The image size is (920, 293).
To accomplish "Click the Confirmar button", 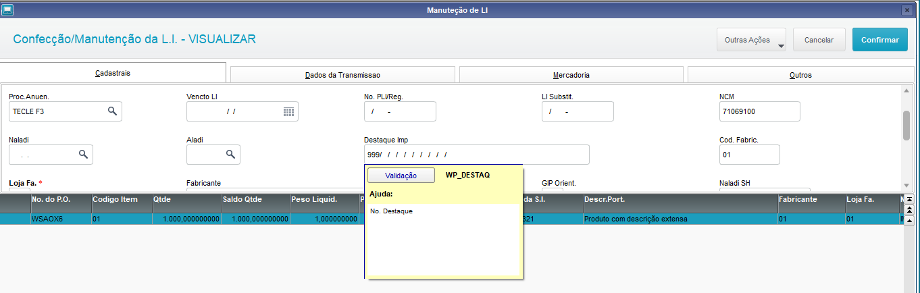I will tap(879, 40).
